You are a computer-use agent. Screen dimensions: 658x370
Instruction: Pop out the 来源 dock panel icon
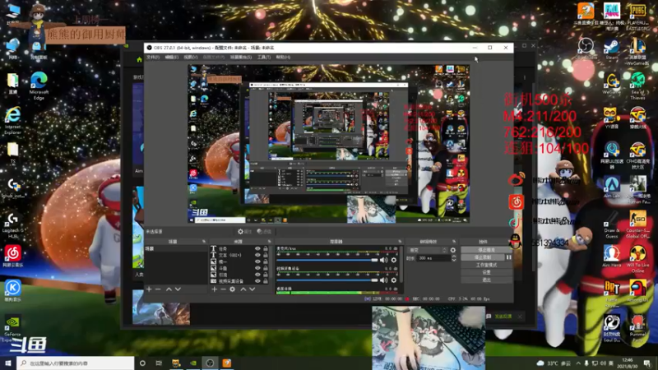(x=269, y=242)
